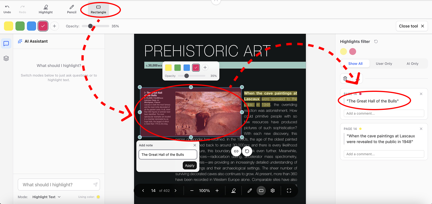Viewport: 432px width, 204px height.
Task: Focus the "What should I highlight?" input
Action: tap(59, 185)
